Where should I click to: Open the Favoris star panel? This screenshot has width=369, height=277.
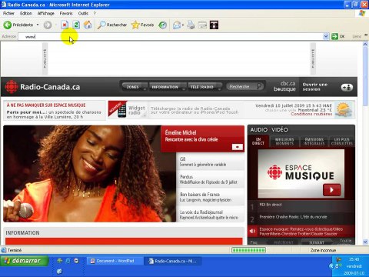click(x=142, y=25)
